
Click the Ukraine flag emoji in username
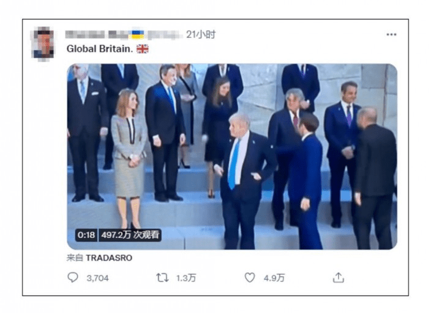(x=138, y=35)
